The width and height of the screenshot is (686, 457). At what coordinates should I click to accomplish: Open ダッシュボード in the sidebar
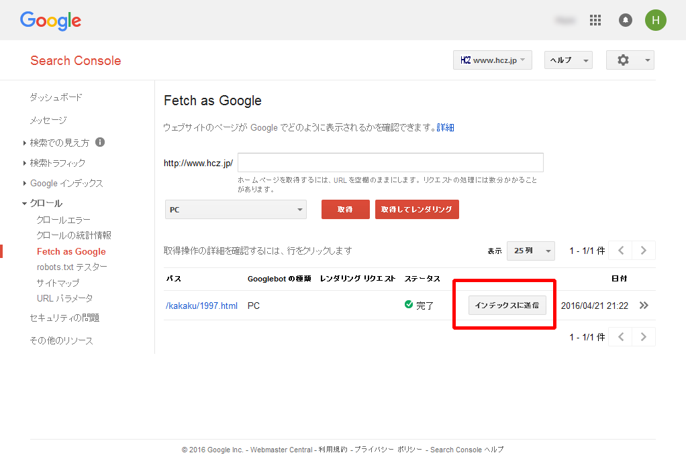56,97
